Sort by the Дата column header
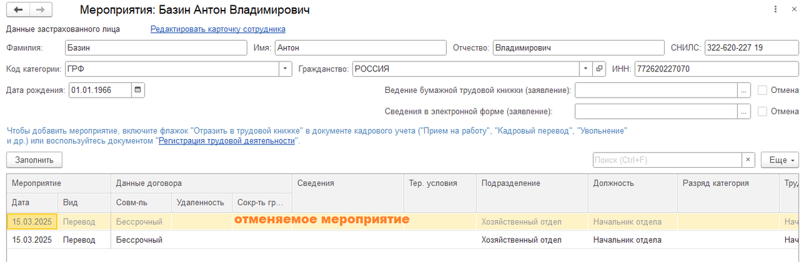Screen dimensions: 804x262 (x=32, y=203)
